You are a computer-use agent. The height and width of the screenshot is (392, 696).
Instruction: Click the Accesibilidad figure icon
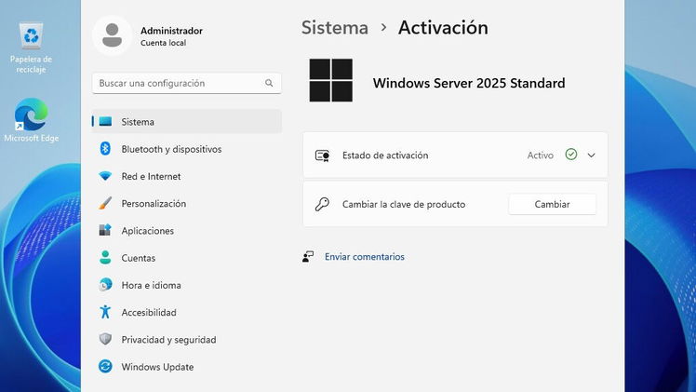pyautogui.click(x=105, y=312)
